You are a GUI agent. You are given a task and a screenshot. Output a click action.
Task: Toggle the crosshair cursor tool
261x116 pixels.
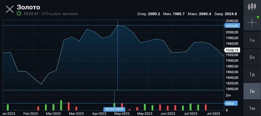click(x=252, y=22)
